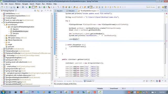Screen dimensions: 168x94
Task: Click the Save All toolbar icon
Action: click(x=14, y=7)
